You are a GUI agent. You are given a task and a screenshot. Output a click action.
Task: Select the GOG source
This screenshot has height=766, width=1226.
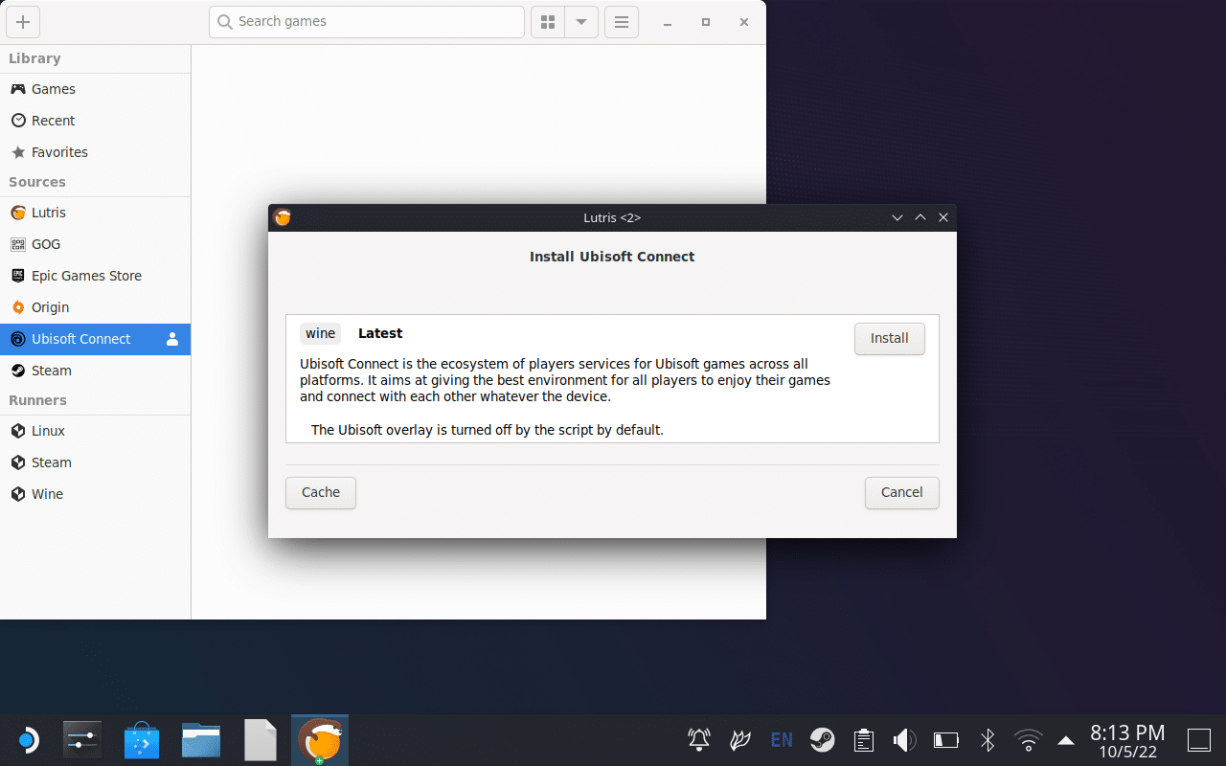[95, 244]
